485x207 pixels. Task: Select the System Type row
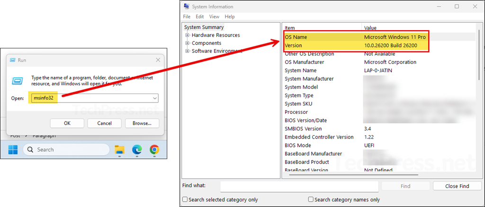pos(379,95)
